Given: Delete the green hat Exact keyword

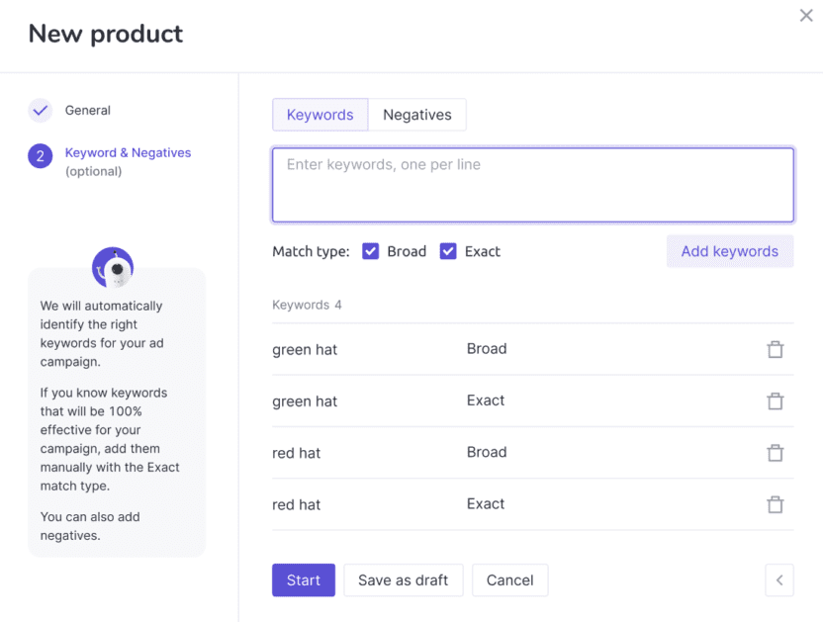Looking at the screenshot, I should coord(775,401).
